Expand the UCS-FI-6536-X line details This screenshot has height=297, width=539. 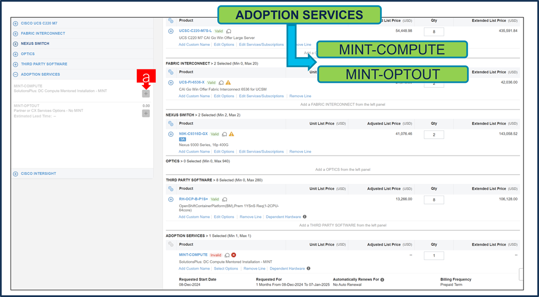[x=171, y=83]
